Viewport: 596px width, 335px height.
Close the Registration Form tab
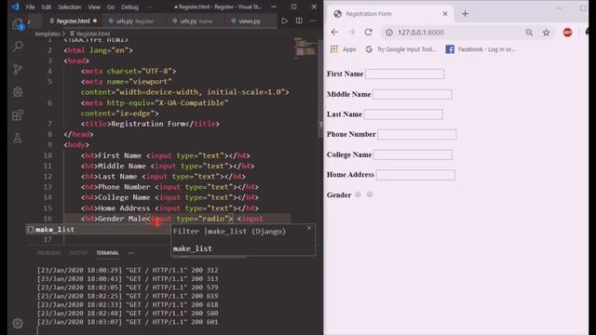click(x=445, y=14)
